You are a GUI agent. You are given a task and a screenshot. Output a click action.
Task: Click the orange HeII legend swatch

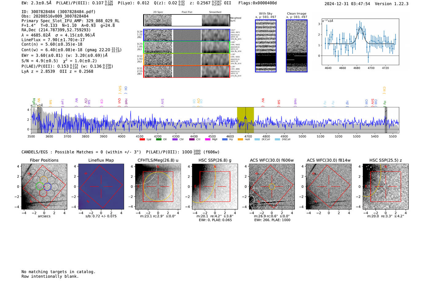(x=240, y=139)
